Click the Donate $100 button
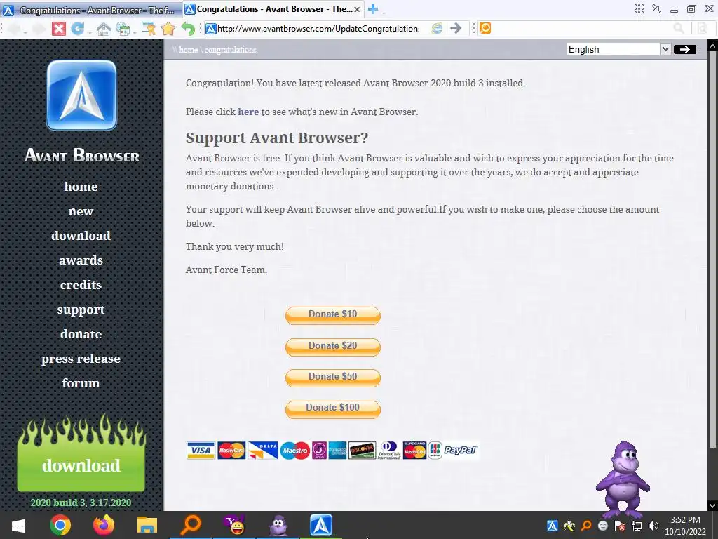Screen dimensions: 718x539 [333, 408]
